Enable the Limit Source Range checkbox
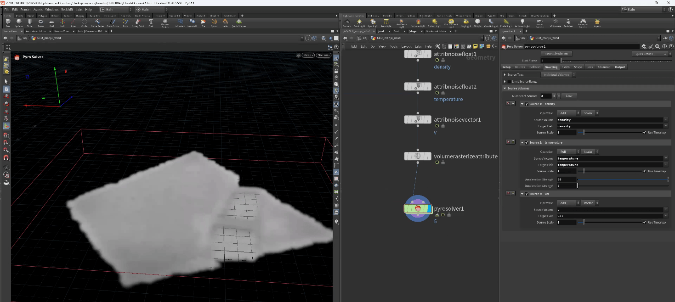 pyautogui.click(x=509, y=82)
